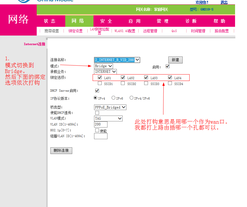
Task: Select the IPv4 radio button
Action: coord(95,98)
